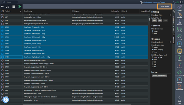Switch to the Filters side tab
184x105 pixels.
coord(174,29)
